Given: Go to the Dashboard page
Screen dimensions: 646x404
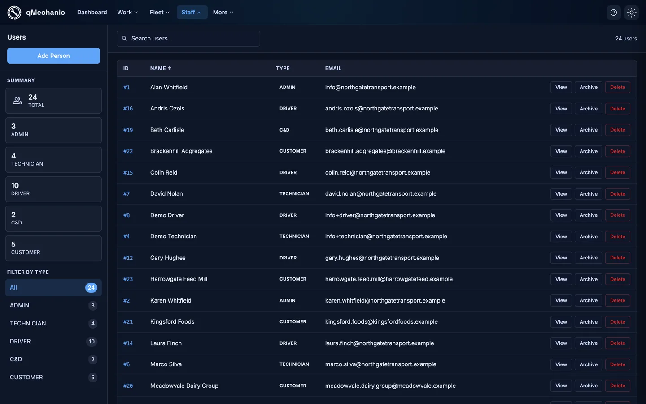Looking at the screenshot, I should [x=92, y=13].
